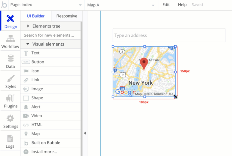
Task: Click the Saved status label
Action: (x=197, y=5)
